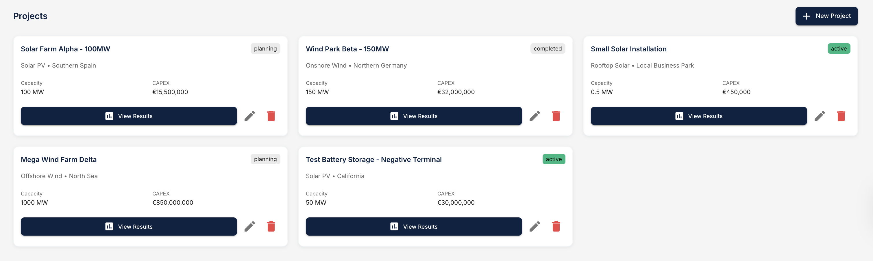Click the planning badge on Solar Farm Alpha
The width and height of the screenshot is (873, 261).
265,49
